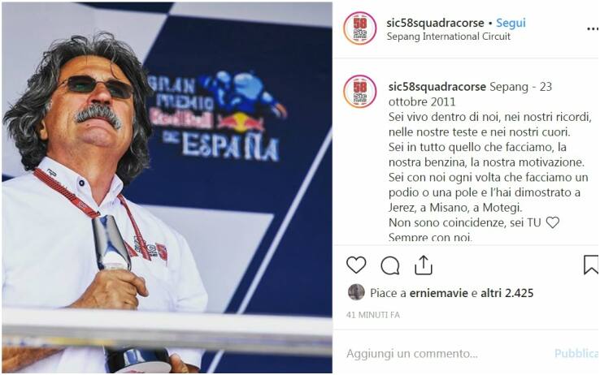
Task: Open the small liker avatar next to Piace a
Action: [356, 292]
